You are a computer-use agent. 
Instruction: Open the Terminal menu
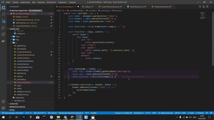click(62, 2)
